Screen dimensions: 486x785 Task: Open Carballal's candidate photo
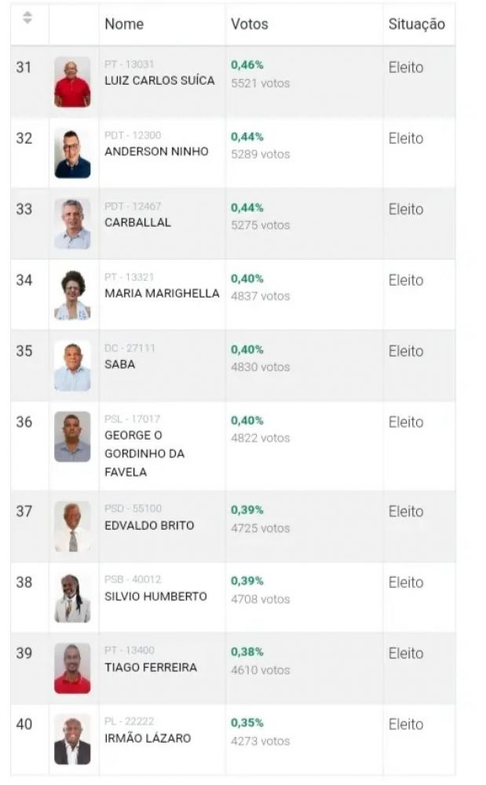(x=72, y=224)
